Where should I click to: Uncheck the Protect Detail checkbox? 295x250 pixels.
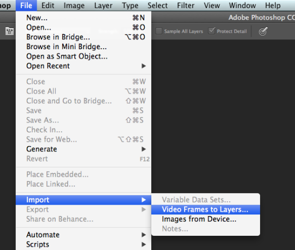[211, 31]
